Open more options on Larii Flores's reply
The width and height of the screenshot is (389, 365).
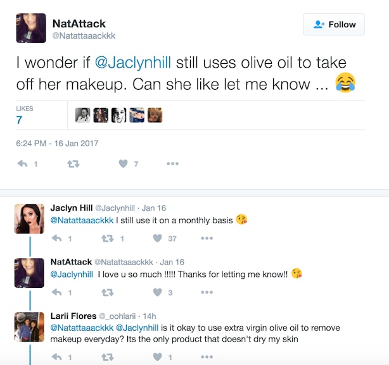pos(207,357)
